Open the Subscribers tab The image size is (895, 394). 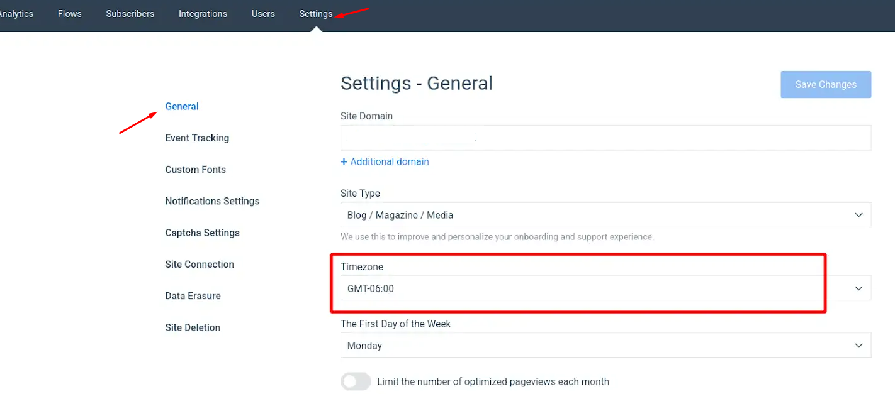click(x=130, y=14)
